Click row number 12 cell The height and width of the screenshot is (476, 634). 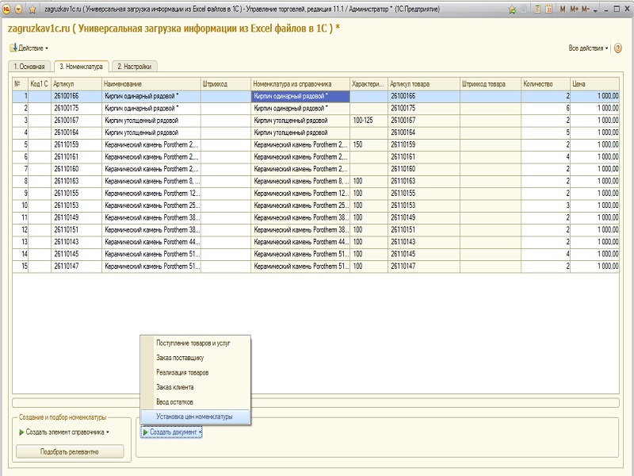point(21,230)
